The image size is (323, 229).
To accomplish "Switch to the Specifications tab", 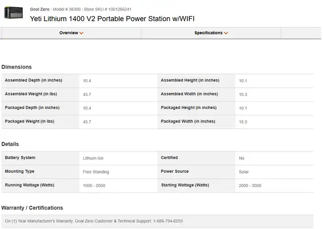I will (211, 33).
